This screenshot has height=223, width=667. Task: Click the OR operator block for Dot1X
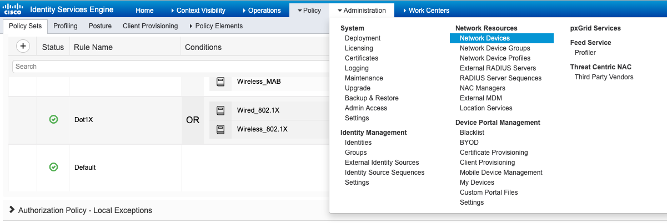[x=193, y=120]
